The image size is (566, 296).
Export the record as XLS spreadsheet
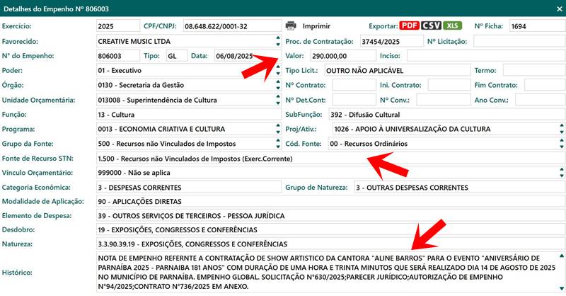[453, 25]
